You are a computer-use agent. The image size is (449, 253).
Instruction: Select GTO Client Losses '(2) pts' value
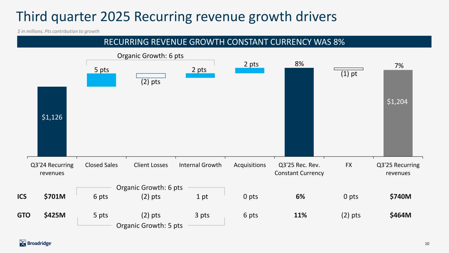(151, 215)
